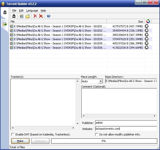Image resolution: width=160 pixels, height=150 pixels.
Task: Click size cell 405157026 B (386.39MB)
Action: pos(128,43)
